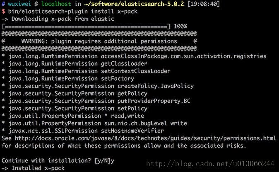Click the 'putProviderProperty.BC' permission line
This screenshot has width=279, height=172.
click(x=96, y=101)
